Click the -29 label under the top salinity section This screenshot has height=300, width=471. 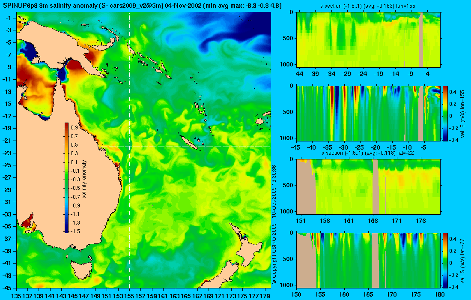pyautogui.click(x=346, y=74)
